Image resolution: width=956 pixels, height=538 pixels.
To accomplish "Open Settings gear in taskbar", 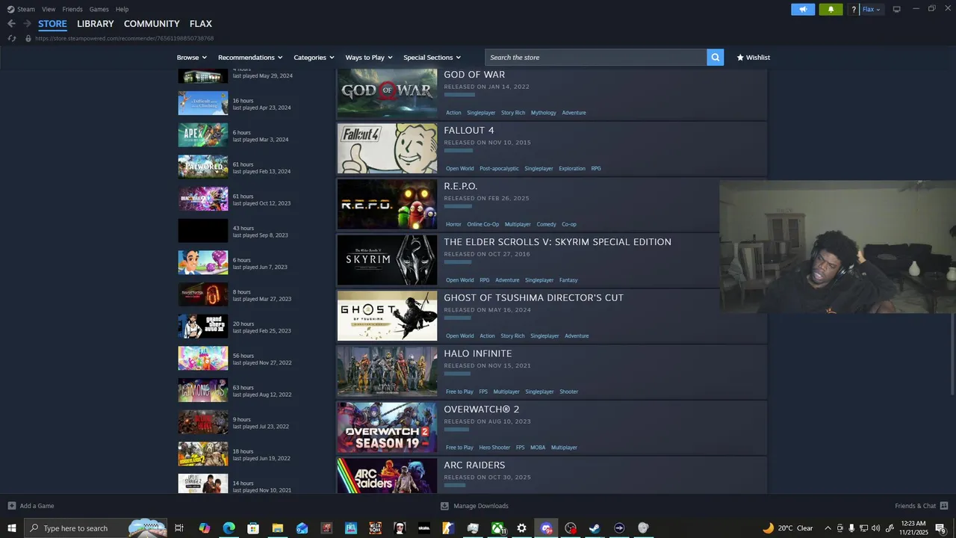I will pos(521,528).
